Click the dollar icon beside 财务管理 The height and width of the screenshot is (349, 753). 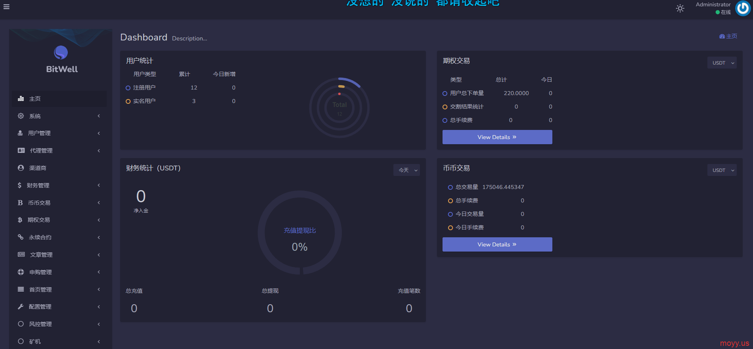coord(19,185)
